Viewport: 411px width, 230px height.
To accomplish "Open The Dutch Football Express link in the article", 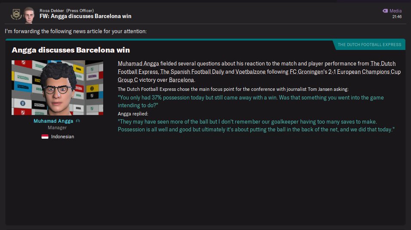I will pos(257,68).
